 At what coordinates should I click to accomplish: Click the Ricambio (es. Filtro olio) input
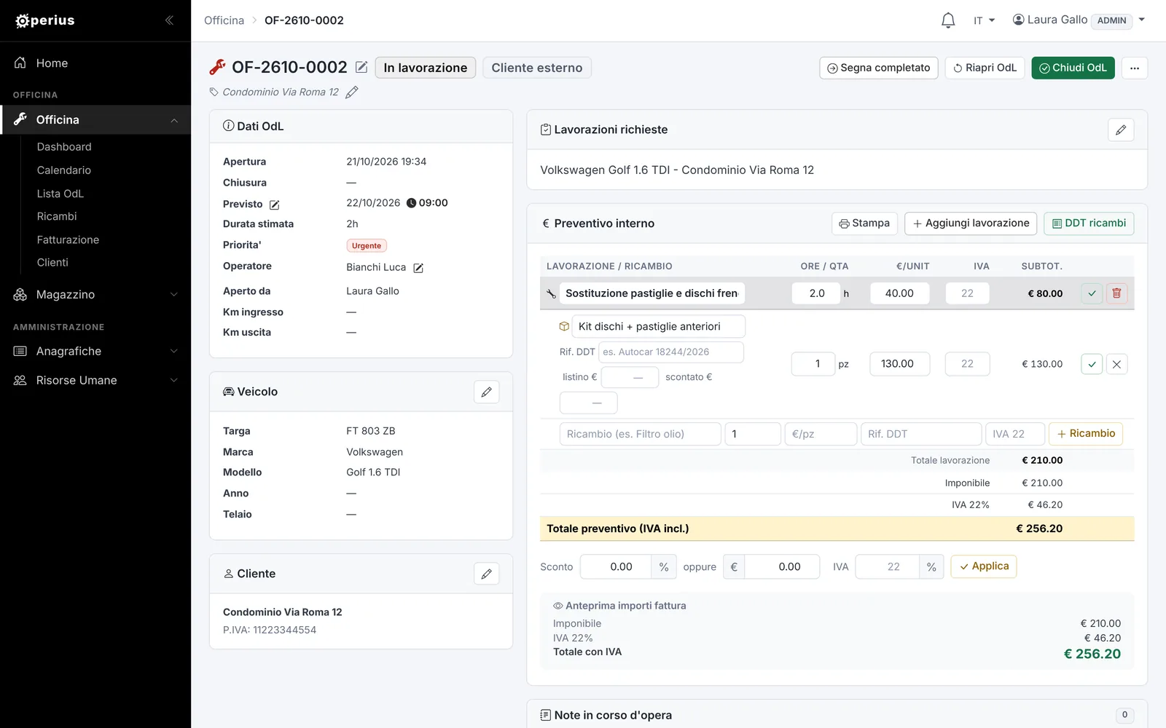pyautogui.click(x=641, y=434)
